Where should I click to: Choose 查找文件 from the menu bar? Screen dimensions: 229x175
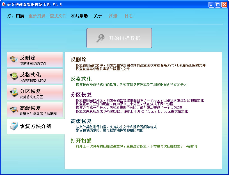click(x=58, y=16)
